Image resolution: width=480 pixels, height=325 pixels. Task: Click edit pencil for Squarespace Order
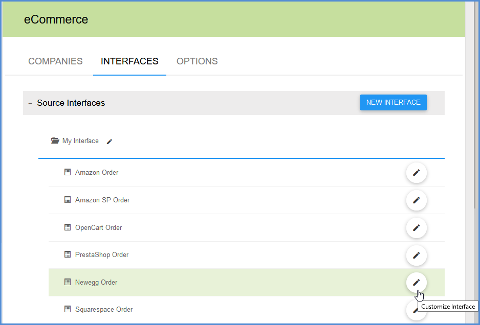[x=413, y=310]
